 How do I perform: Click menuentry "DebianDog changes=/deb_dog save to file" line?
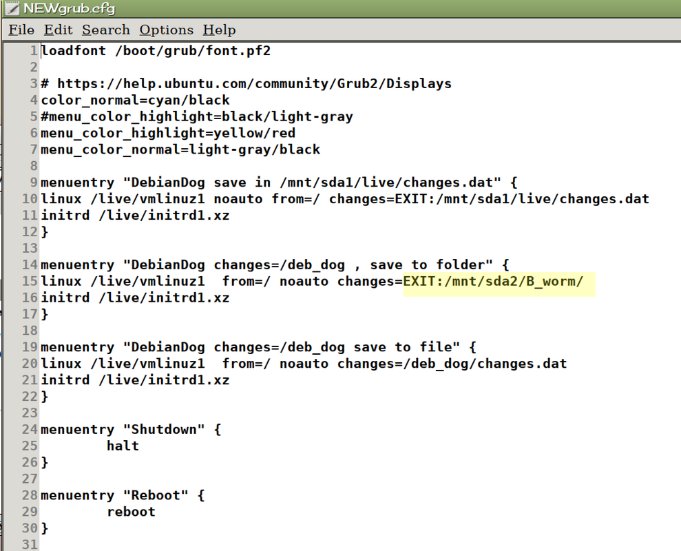pos(258,347)
